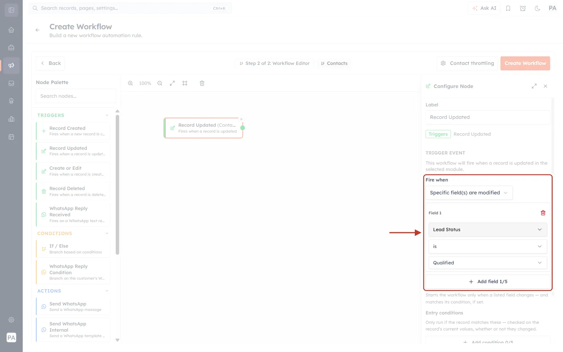This screenshot has width=563, height=352.
Task: Click the Ask AI button
Action: click(x=484, y=8)
